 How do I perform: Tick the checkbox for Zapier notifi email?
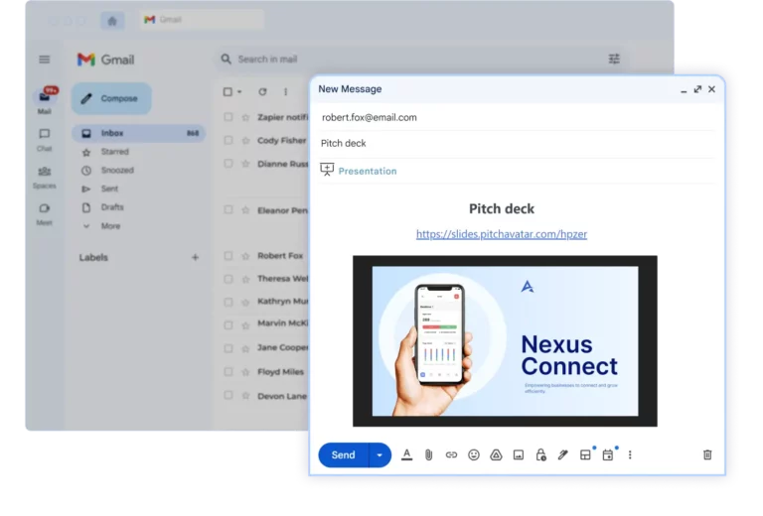(x=228, y=117)
